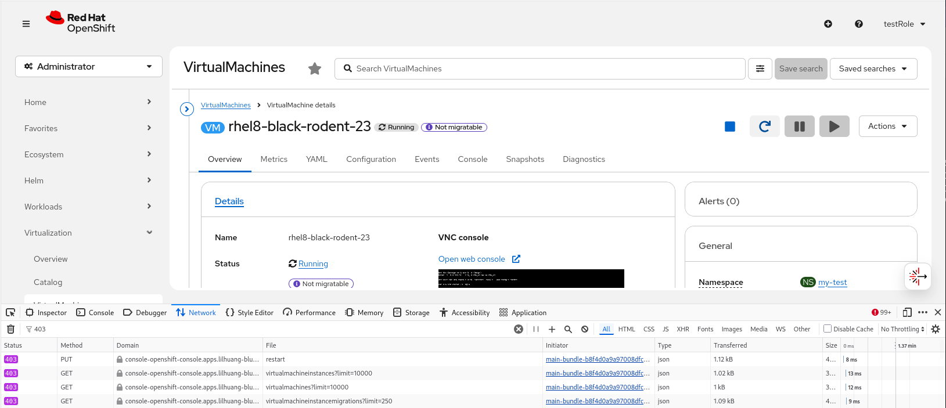Pause network recording in devtools
Image resolution: width=946 pixels, height=408 pixels.
tap(536, 329)
